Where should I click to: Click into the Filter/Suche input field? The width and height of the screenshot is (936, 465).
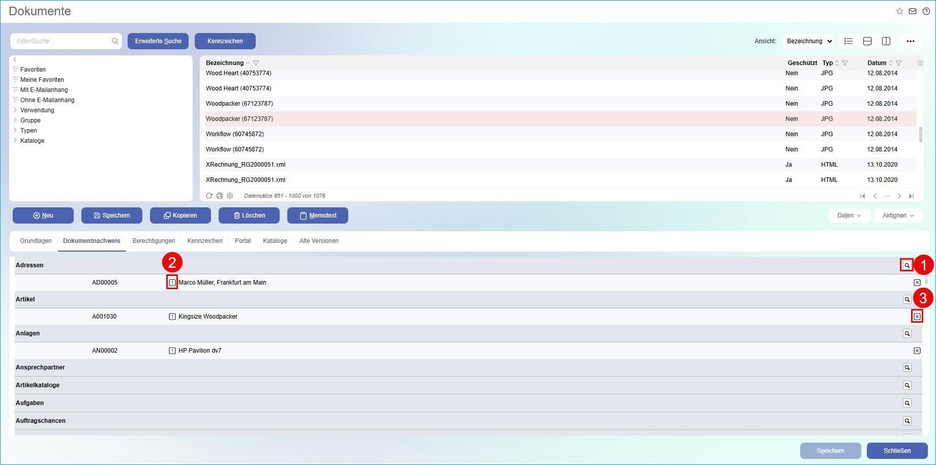pyautogui.click(x=61, y=41)
